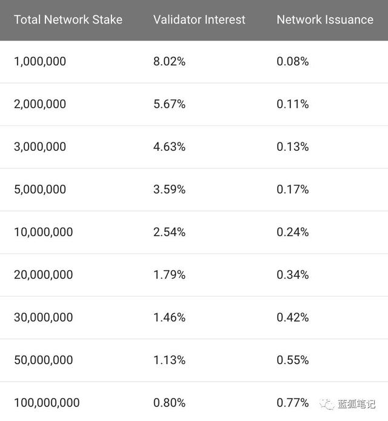Click the 0.77% network issuance value

pyautogui.click(x=293, y=403)
